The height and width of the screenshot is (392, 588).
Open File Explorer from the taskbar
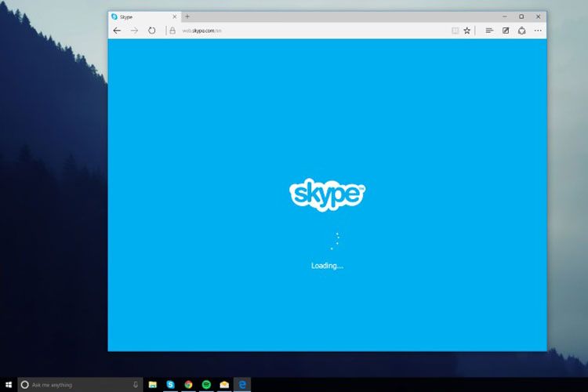[x=153, y=384]
